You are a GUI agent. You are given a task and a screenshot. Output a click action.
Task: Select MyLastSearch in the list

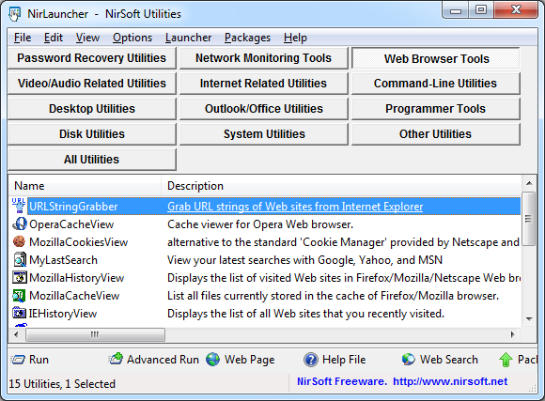click(63, 260)
